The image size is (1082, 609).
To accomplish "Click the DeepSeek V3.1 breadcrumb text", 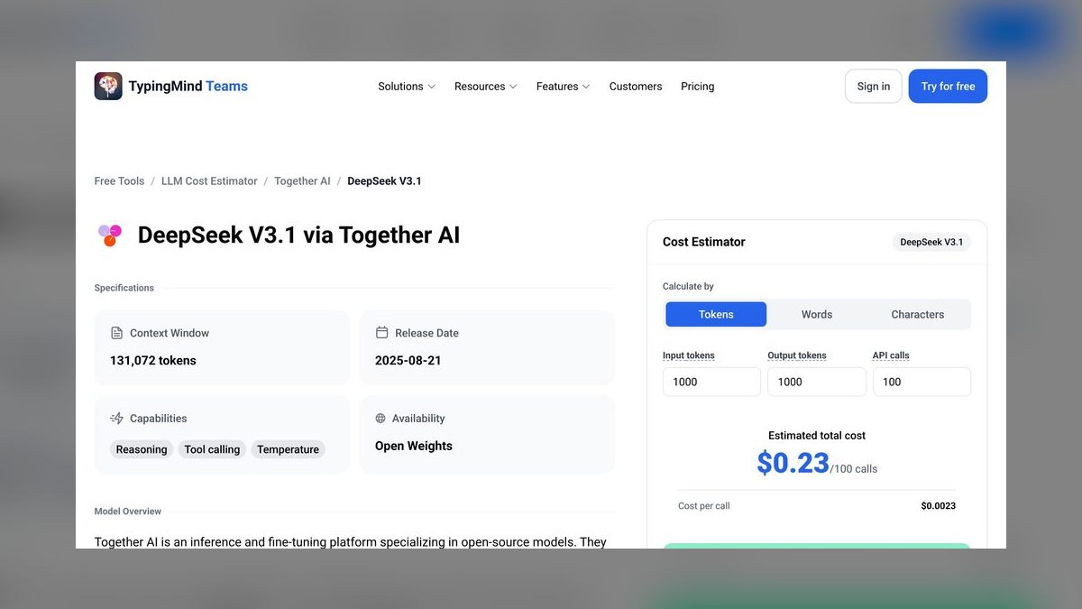I will click(385, 181).
